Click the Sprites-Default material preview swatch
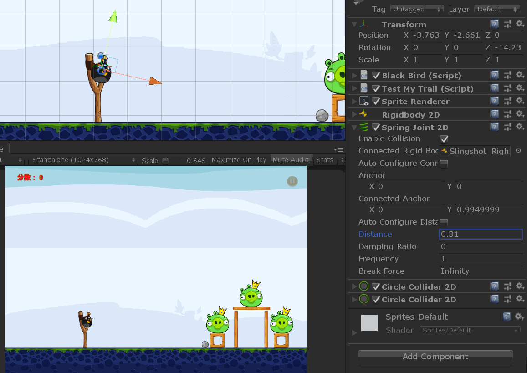Viewport: 527px width, 373px height. click(x=369, y=323)
